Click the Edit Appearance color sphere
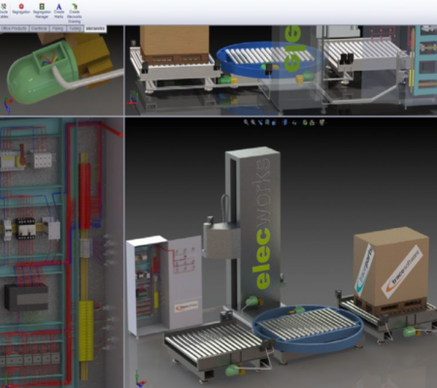 click(x=305, y=122)
